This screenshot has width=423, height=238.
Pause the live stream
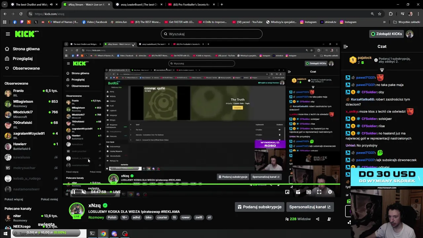coord(73,192)
